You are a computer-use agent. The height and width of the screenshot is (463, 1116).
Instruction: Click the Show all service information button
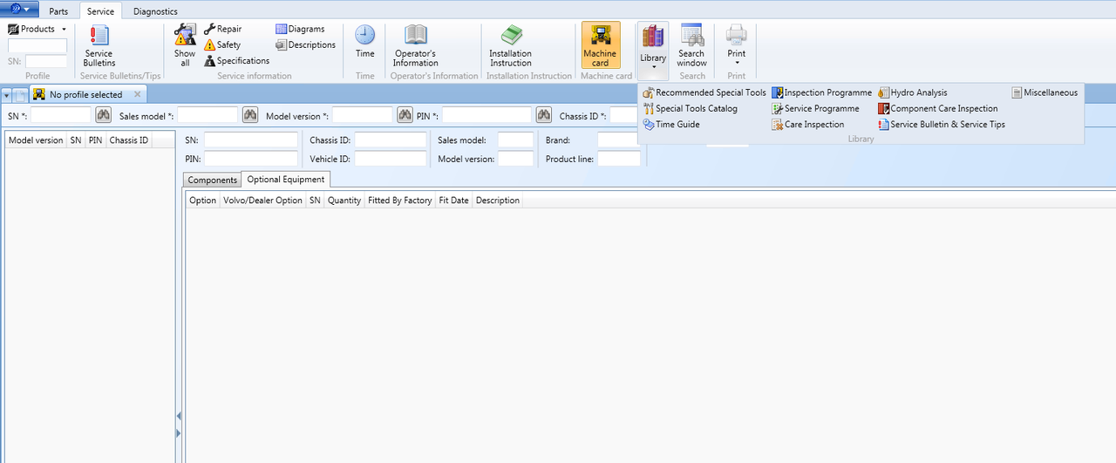pyautogui.click(x=185, y=46)
